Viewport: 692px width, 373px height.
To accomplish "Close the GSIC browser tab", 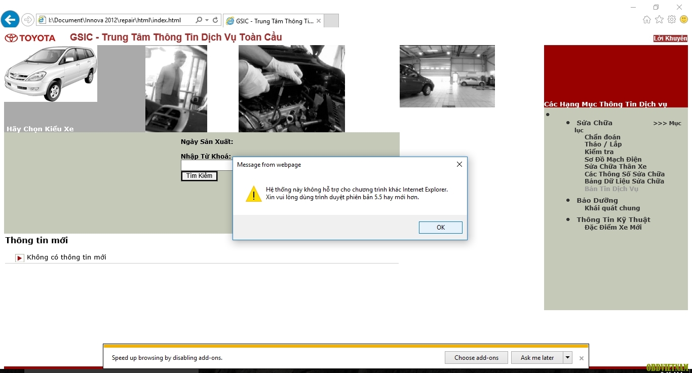I will click(x=319, y=21).
